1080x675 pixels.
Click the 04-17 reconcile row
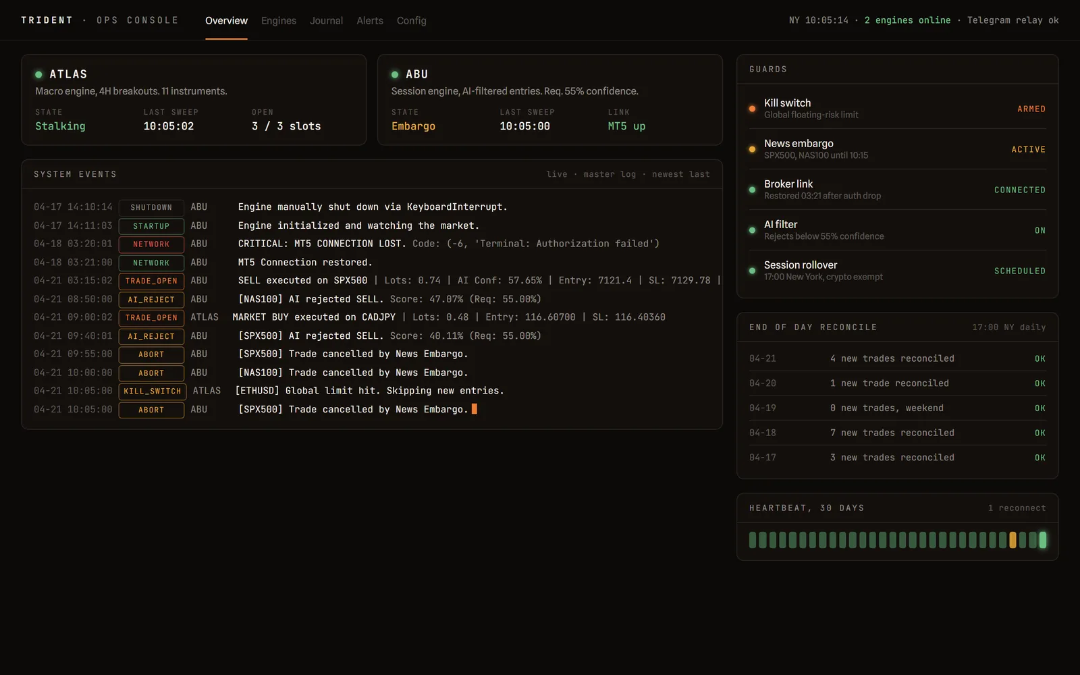(x=897, y=458)
